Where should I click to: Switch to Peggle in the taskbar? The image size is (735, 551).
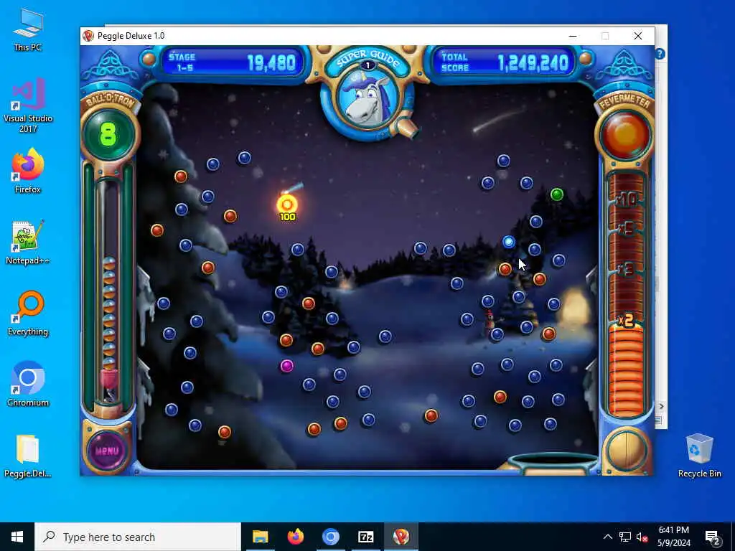point(401,537)
